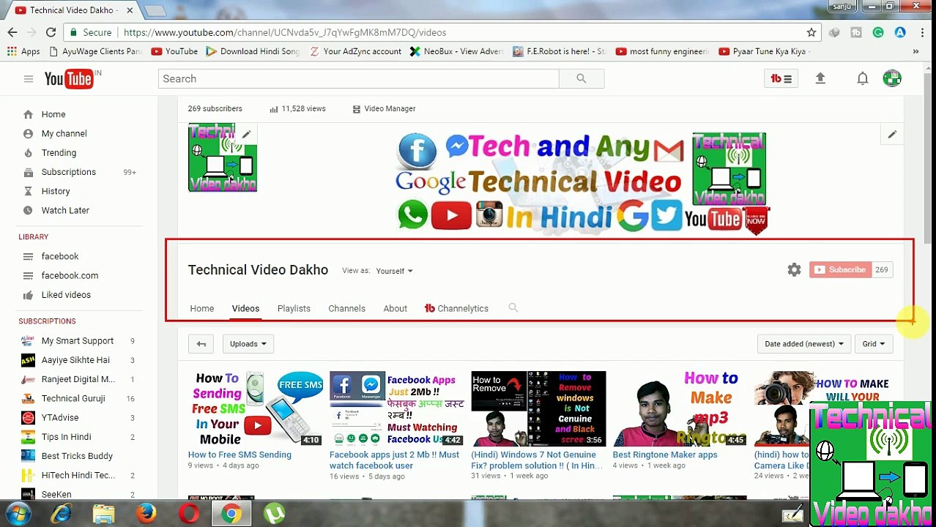
Task: Open the account avatar menu
Action: [892, 78]
